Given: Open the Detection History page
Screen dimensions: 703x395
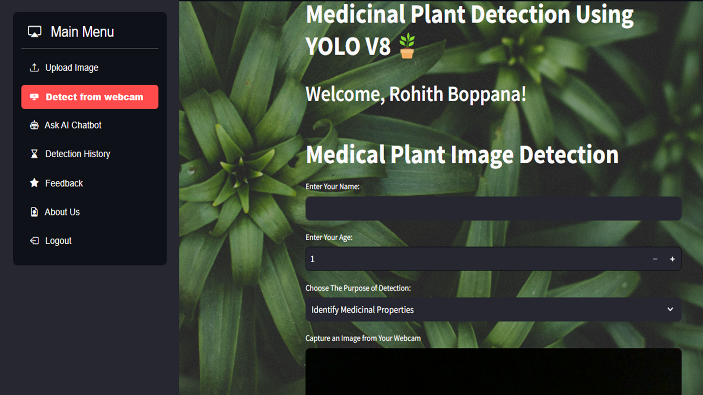Looking at the screenshot, I should coord(77,154).
